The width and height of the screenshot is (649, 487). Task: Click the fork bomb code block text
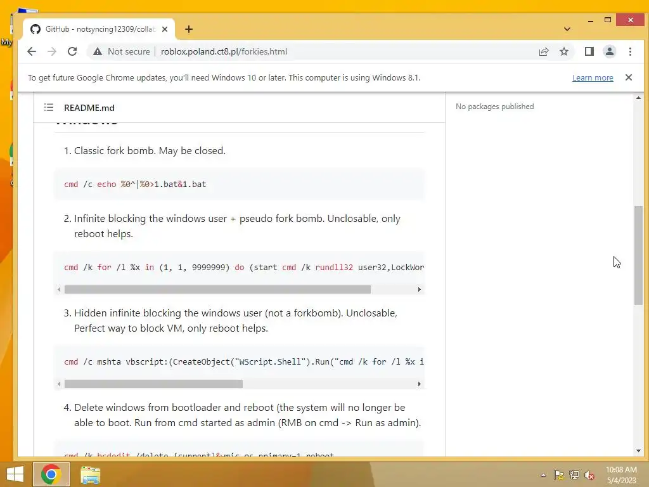pyautogui.click(x=135, y=185)
